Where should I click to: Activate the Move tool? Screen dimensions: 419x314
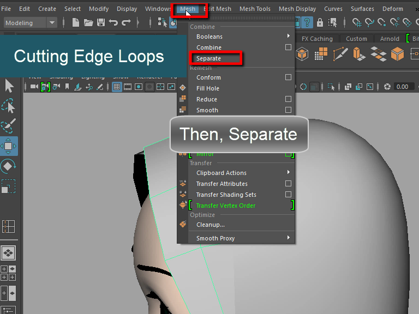(9, 146)
